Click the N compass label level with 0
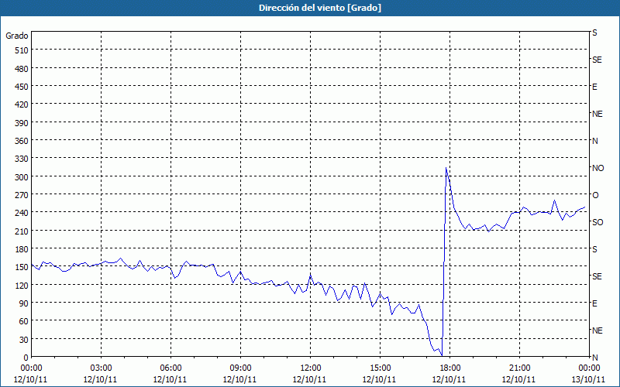Screen dimensions: 620x387 click(595, 358)
